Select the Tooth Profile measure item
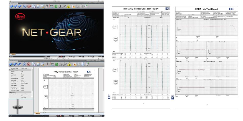243x121 pixels. click(x=24, y=94)
